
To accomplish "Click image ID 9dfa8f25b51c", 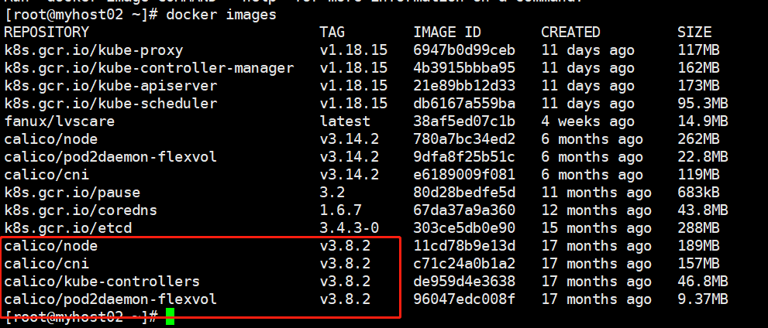I will click(464, 157).
